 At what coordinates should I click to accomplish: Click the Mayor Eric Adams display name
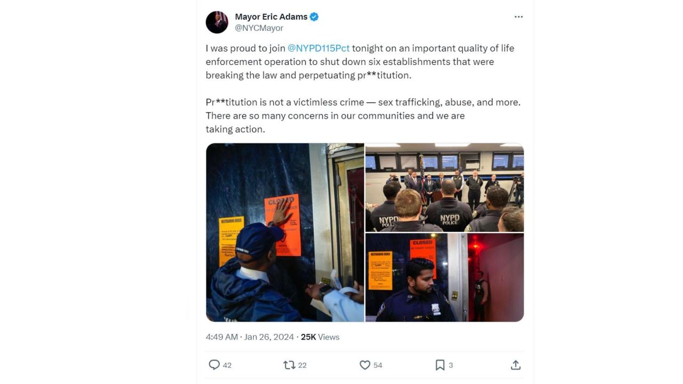[x=271, y=17]
